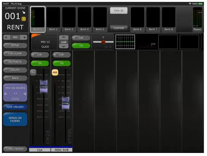Step Mix On Faders to next mix

pos(25,94)
